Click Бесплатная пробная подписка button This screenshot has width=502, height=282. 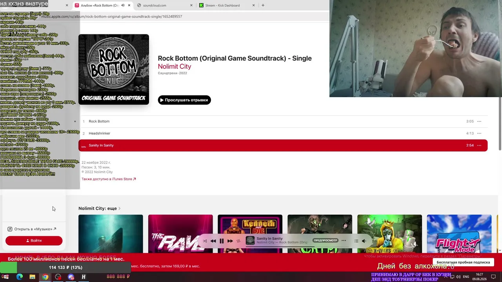(x=463, y=262)
